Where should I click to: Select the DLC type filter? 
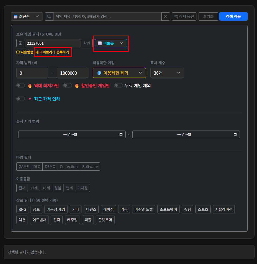pos(37,167)
